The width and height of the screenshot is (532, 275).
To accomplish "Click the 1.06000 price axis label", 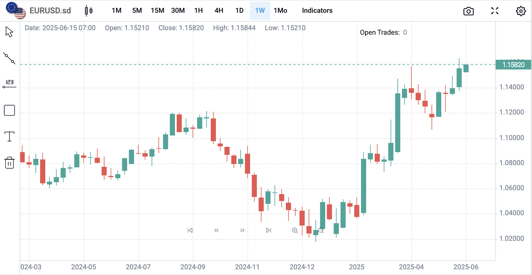I will (x=512, y=188).
